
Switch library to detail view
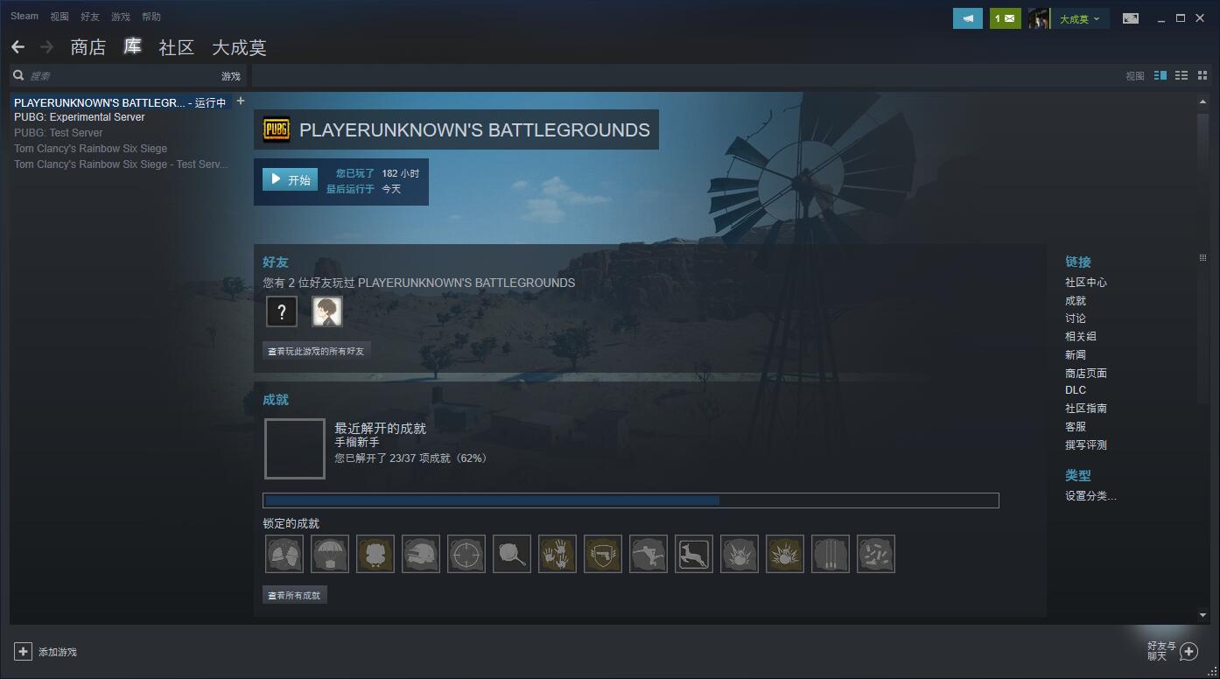1160,76
